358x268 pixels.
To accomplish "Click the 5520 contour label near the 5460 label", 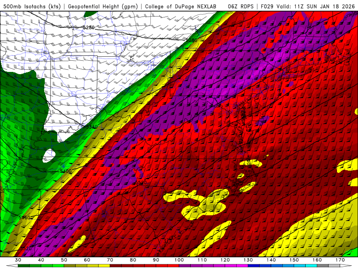I will click(26, 248).
